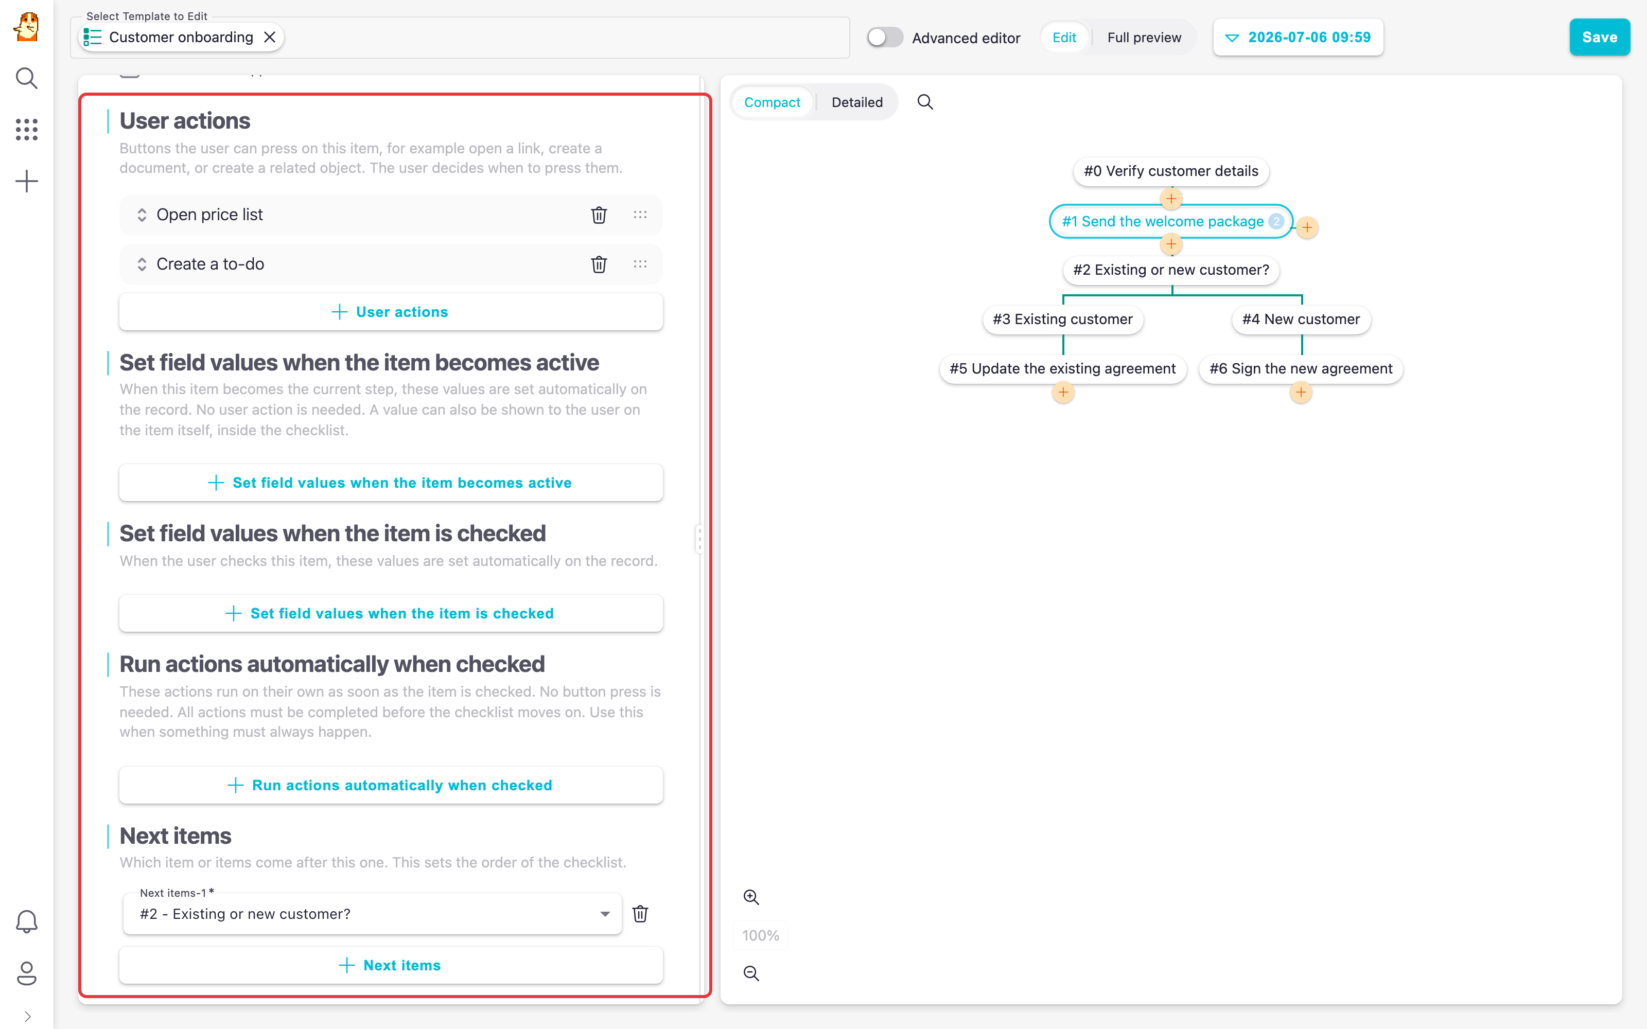This screenshot has height=1029, width=1647.
Task: Open the apps grid menu icon
Action: click(x=27, y=129)
